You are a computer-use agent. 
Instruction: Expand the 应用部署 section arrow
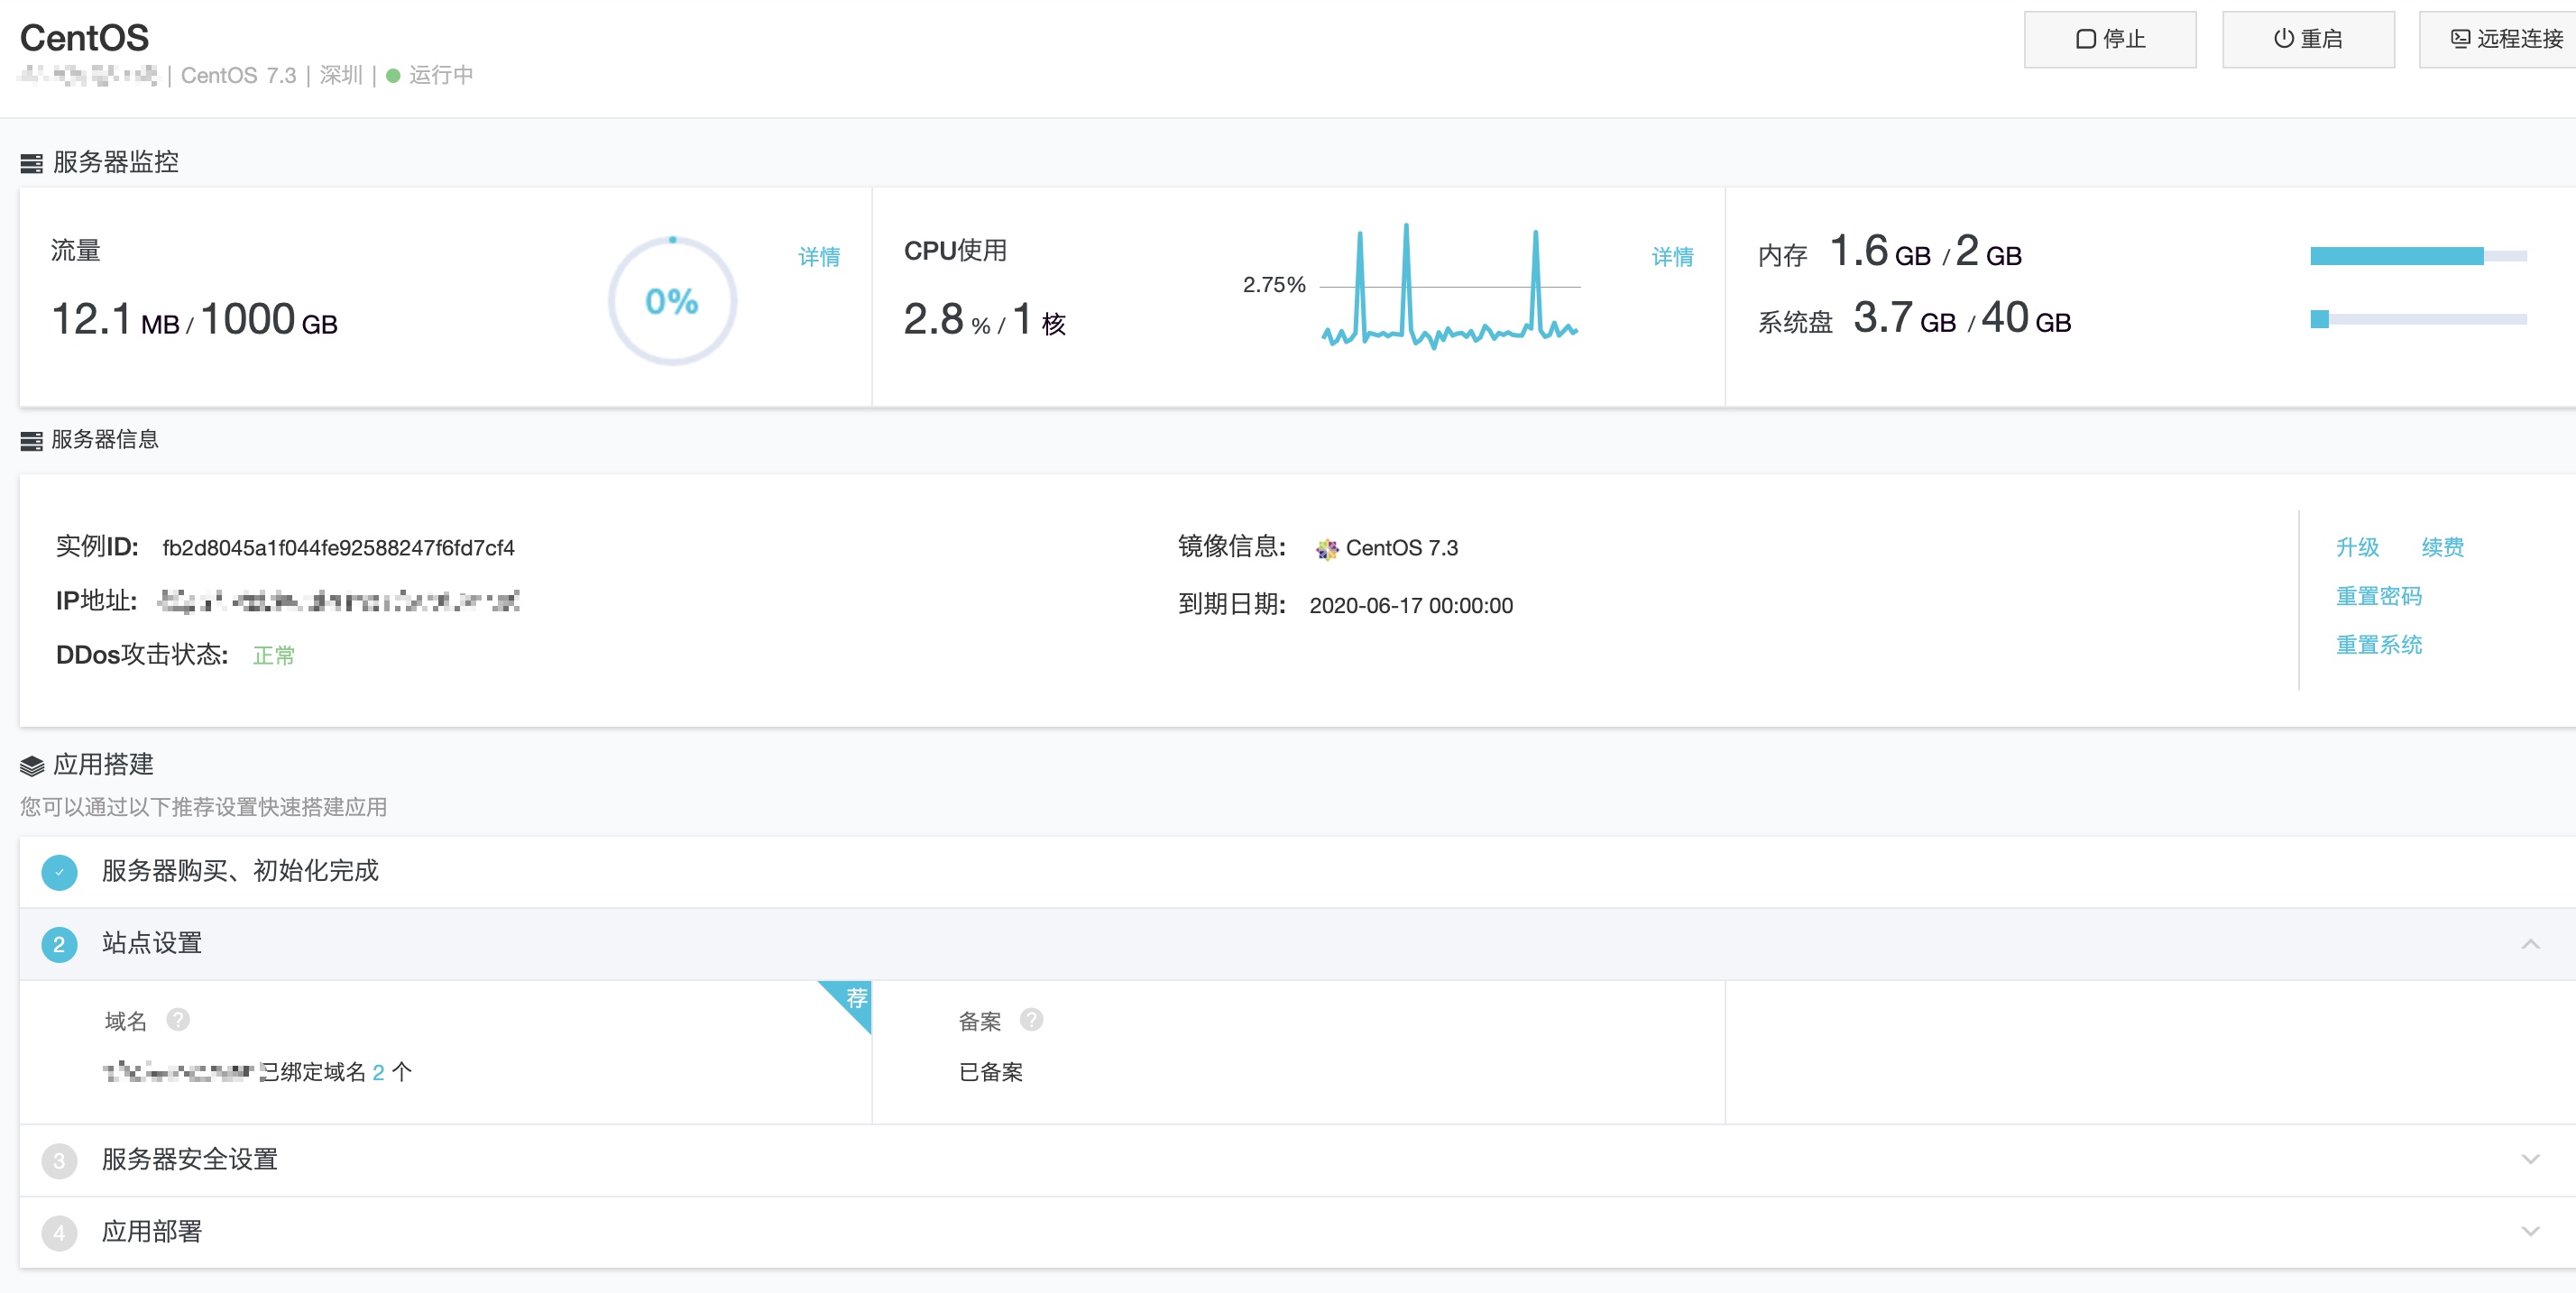click(x=2530, y=1232)
